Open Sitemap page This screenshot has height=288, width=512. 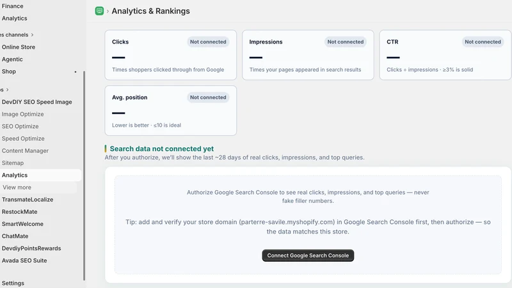click(12, 163)
